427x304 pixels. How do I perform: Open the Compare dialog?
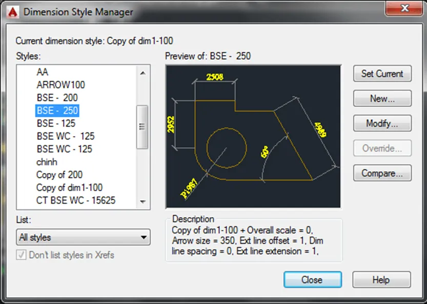click(382, 173)
